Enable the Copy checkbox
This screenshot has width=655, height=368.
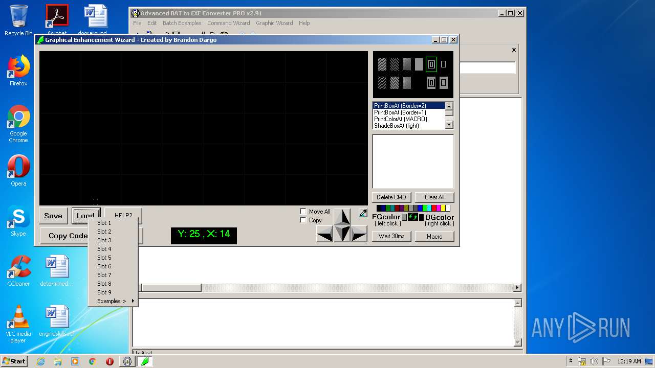(303, 220)
